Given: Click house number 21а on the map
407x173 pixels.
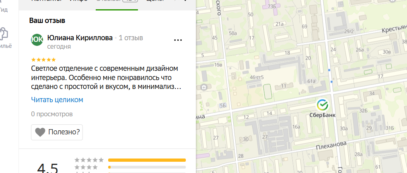Looking at the screenshot, I should [x=280, y=24].
